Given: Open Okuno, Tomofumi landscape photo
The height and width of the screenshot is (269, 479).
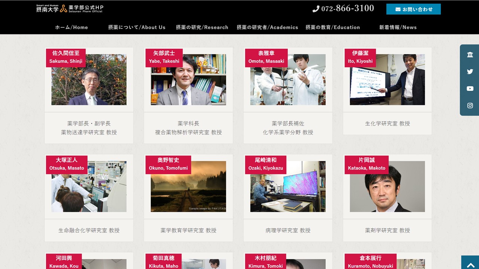Looking at the screenshot, I should (x=189, y=186).
